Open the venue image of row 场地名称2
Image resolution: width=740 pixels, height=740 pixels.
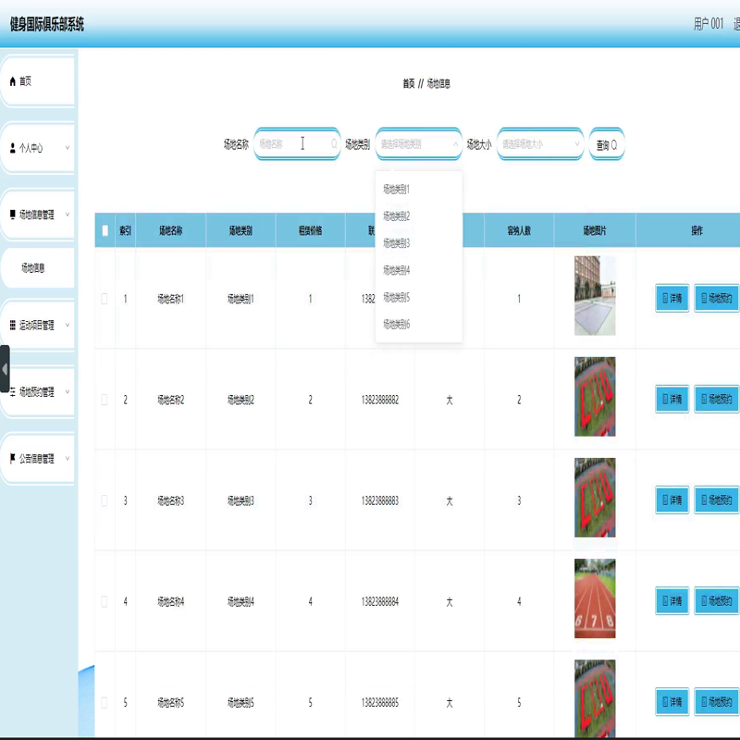(595, 397)
